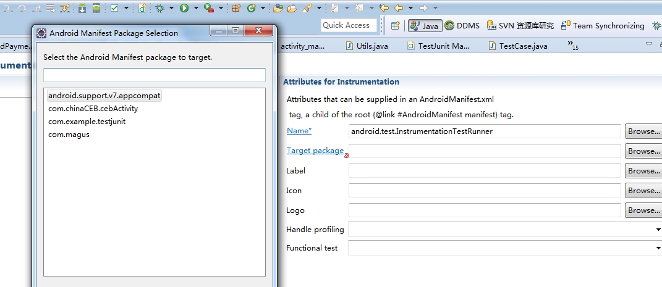Click the Open Task folder icon
This screenshot has width=662, height=287.
(292, 7)
